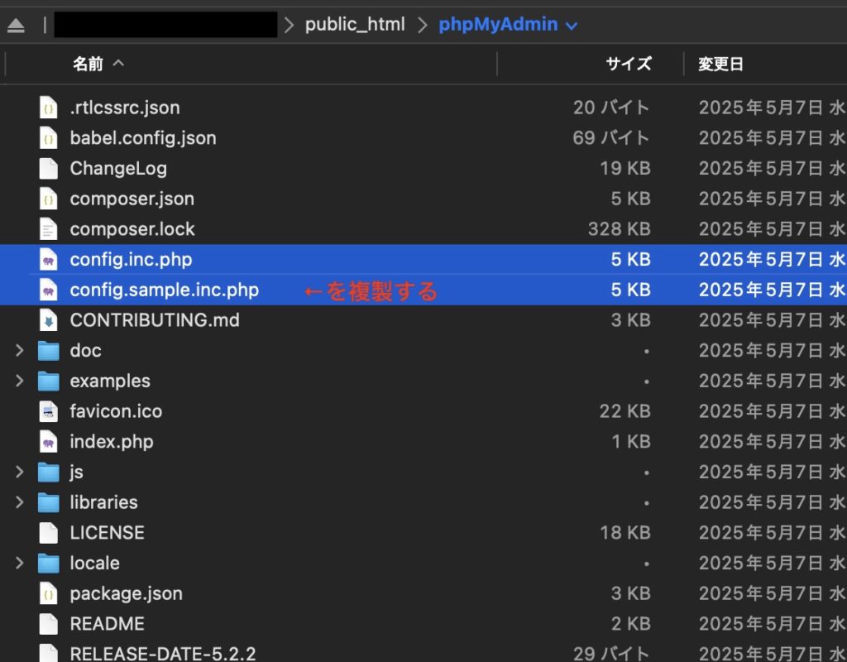Click the index.php file icon
The width and height of the screenshot is (847, 662).
point(49,442)
